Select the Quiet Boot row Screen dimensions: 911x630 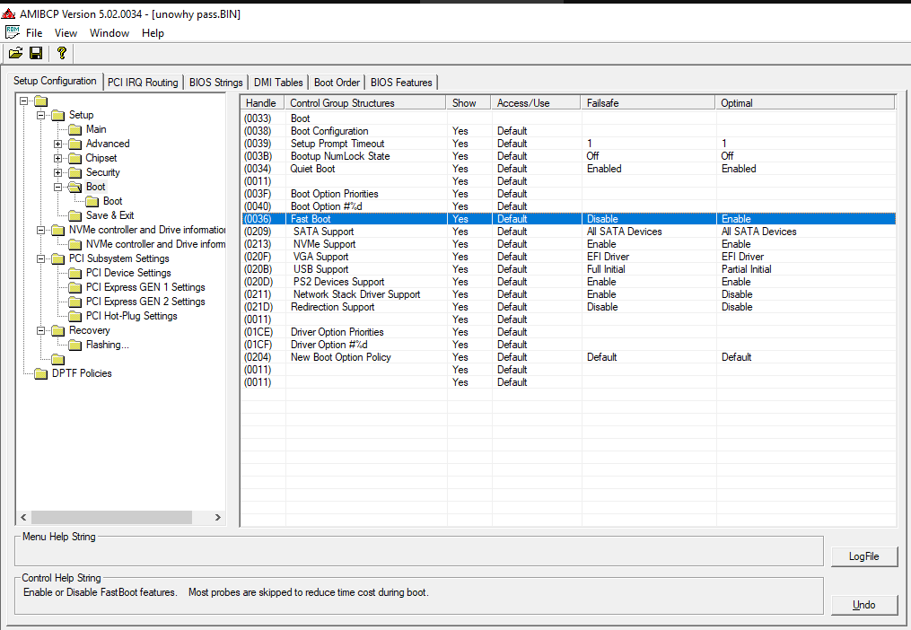pyautogui.click(x=312, y=169)
